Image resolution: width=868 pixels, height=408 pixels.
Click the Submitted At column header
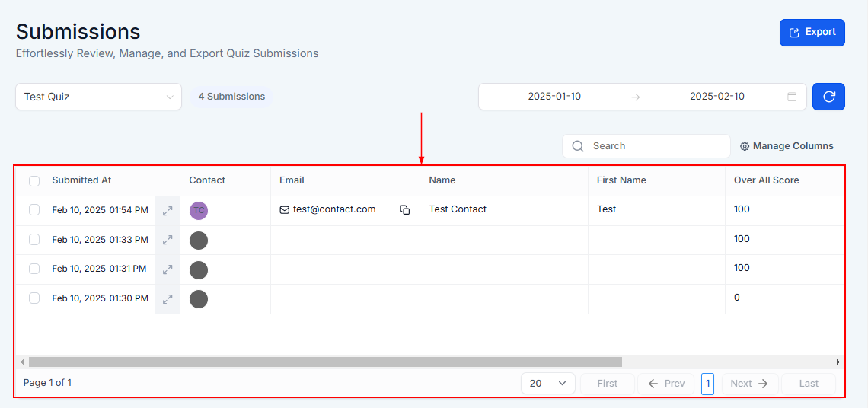[81, 180]
